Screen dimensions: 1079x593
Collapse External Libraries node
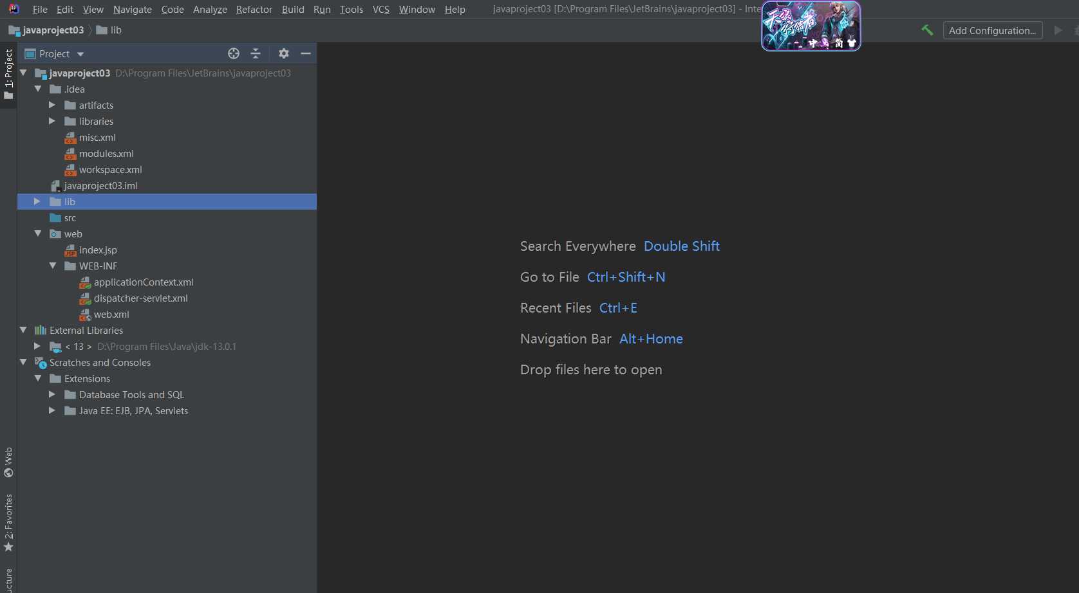(23, 330)
